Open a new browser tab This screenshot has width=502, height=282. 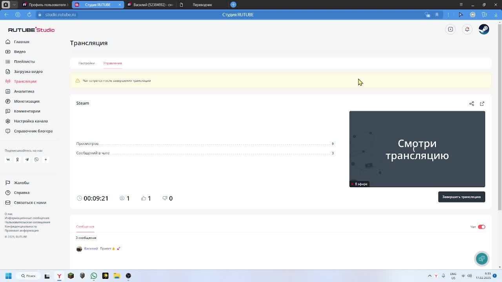[233, 5]
